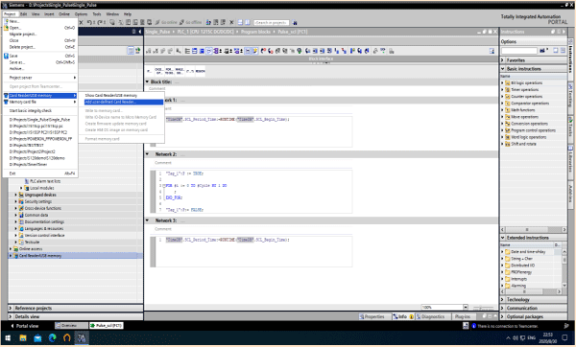
Task: Expand Favorites in Instructions pane
Action: click(502, 60)
